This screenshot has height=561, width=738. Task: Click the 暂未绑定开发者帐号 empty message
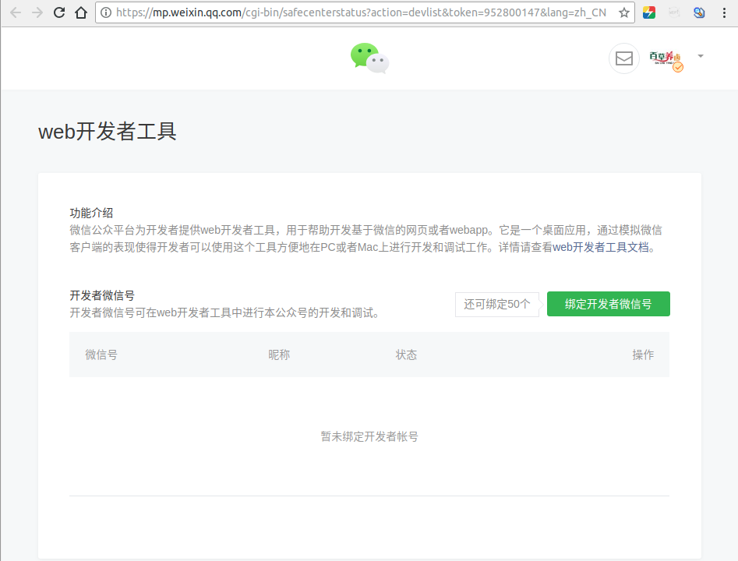[x=369, y=437]
